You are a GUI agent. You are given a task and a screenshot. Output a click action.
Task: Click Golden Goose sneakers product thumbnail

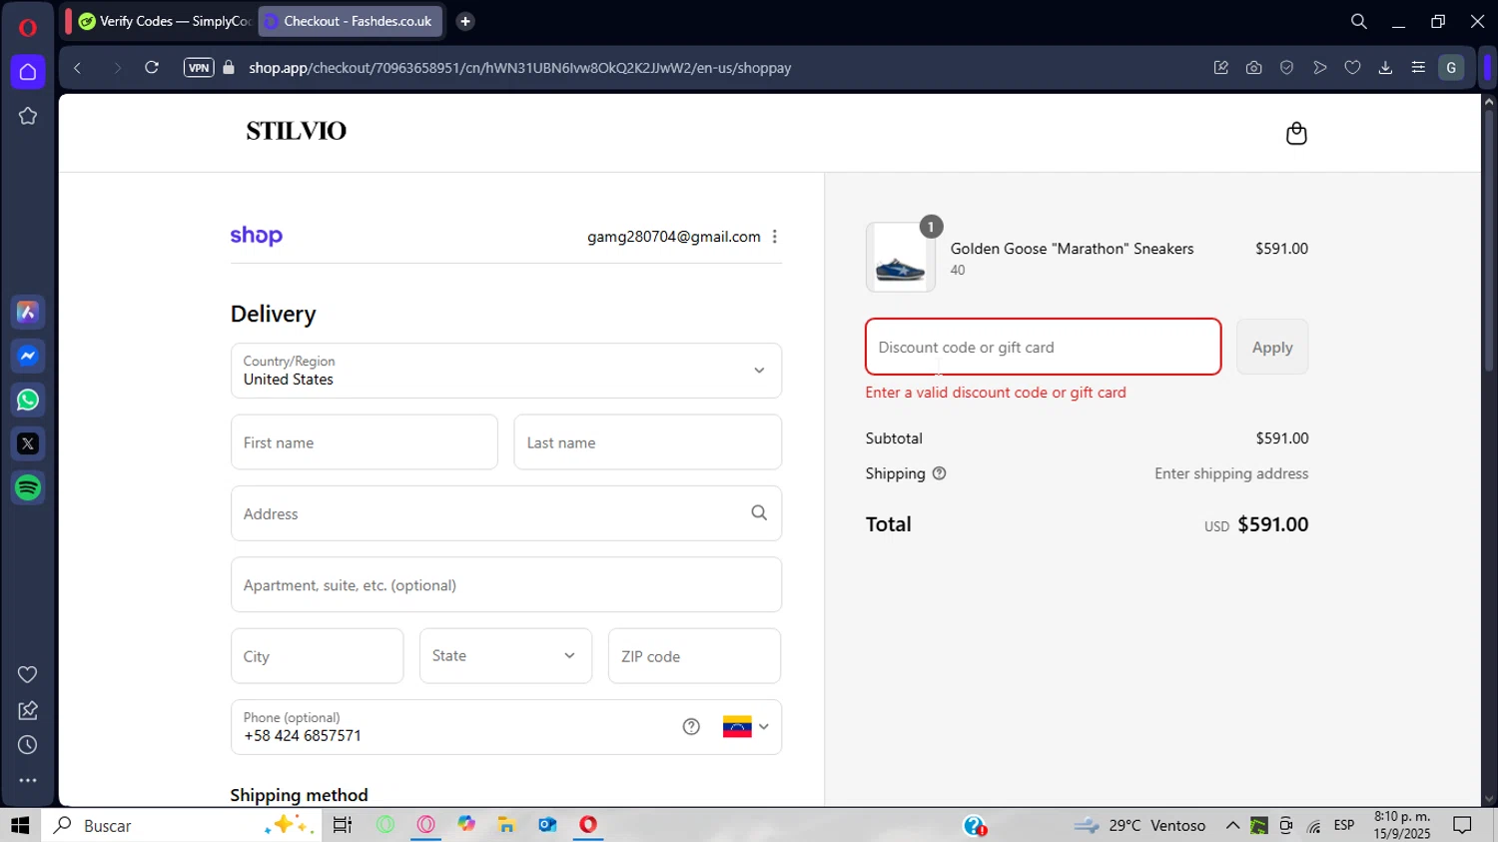click(900, 258)
